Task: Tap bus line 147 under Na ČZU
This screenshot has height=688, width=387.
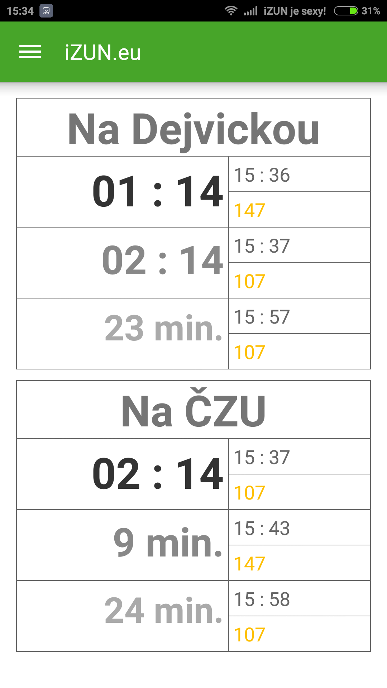Action: [x=249, y=564]
